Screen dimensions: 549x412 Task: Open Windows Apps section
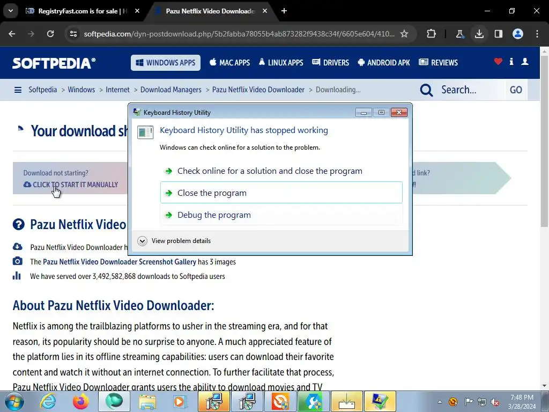[x=166, y=63]
